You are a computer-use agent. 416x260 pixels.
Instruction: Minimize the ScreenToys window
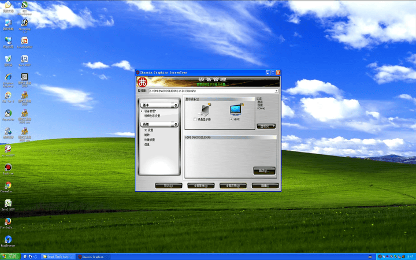click(268, 72)
